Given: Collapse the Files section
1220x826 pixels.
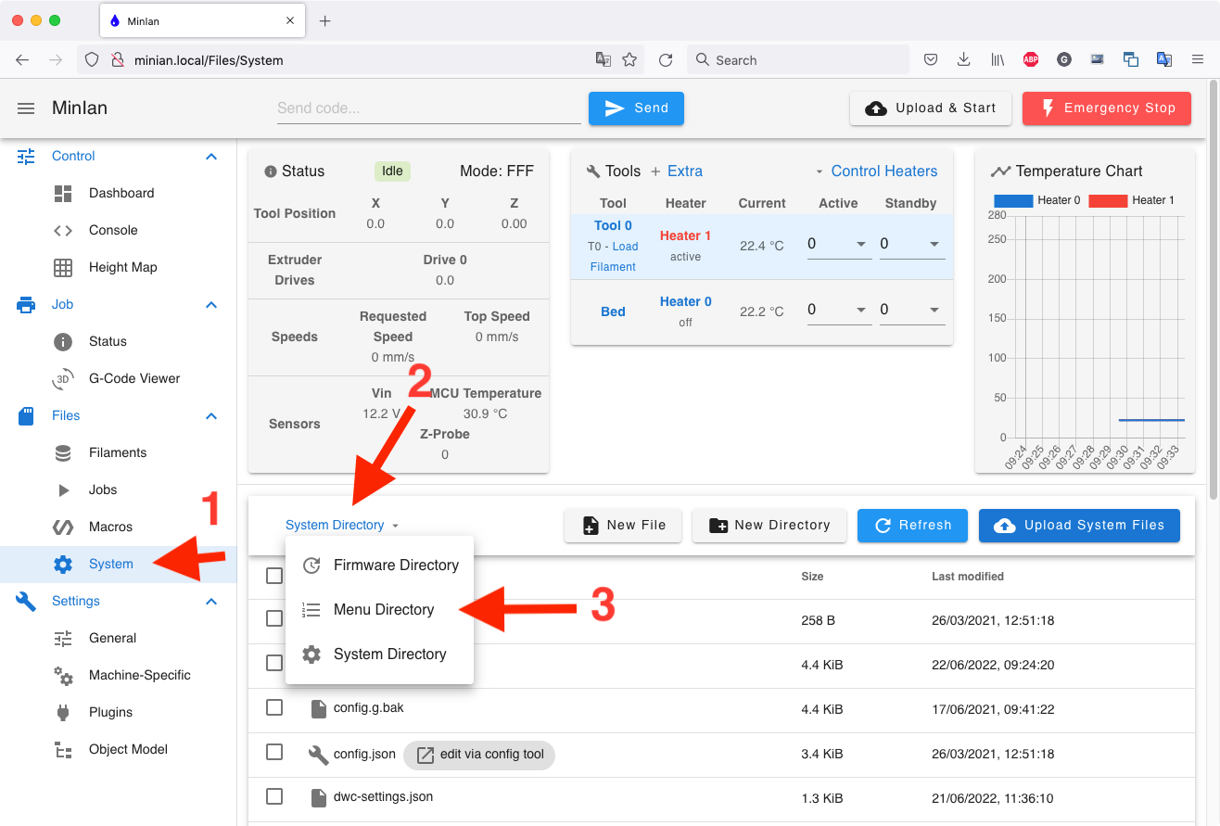Looking at the screenshot, I should 211,415.
